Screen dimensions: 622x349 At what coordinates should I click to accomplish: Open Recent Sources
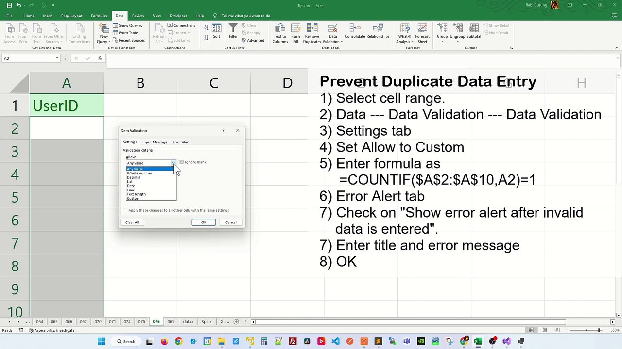(x=129, y=40)
